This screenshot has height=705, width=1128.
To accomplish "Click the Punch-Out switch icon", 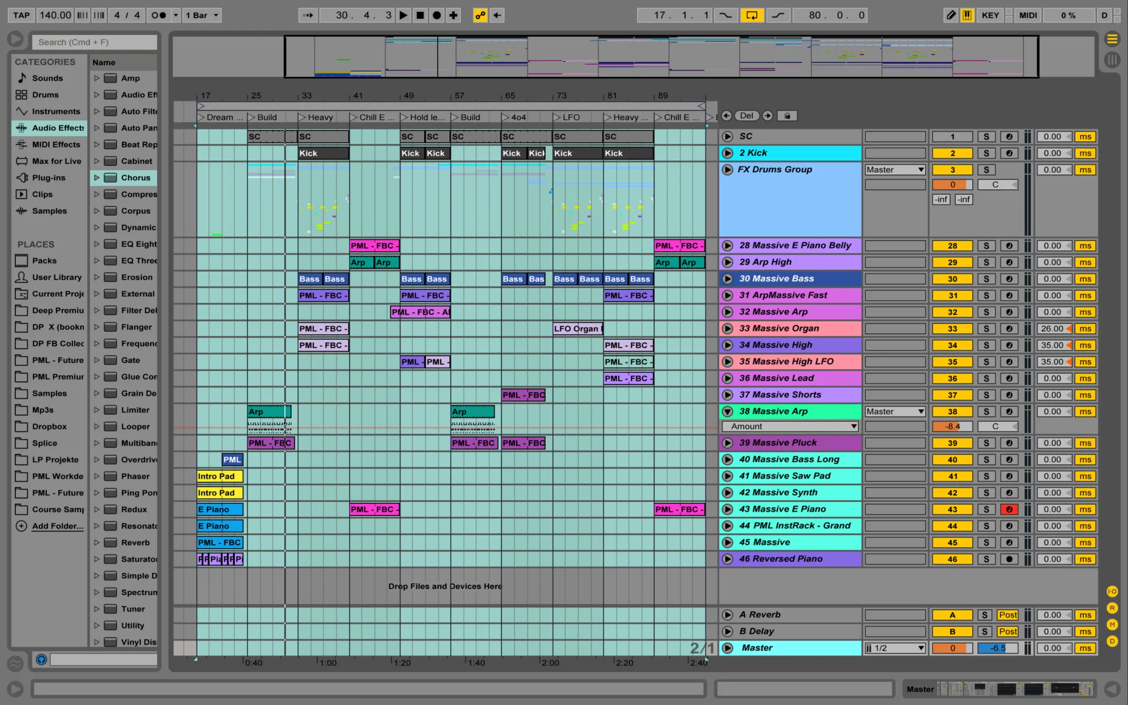I will [x=778, y=15].
